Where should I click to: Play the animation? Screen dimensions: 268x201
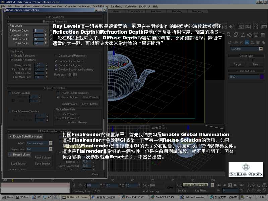(230, 185)
